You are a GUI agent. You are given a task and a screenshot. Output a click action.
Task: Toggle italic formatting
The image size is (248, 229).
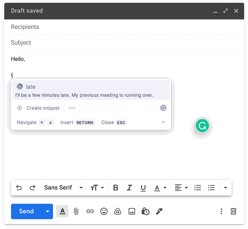click(130, 188)
